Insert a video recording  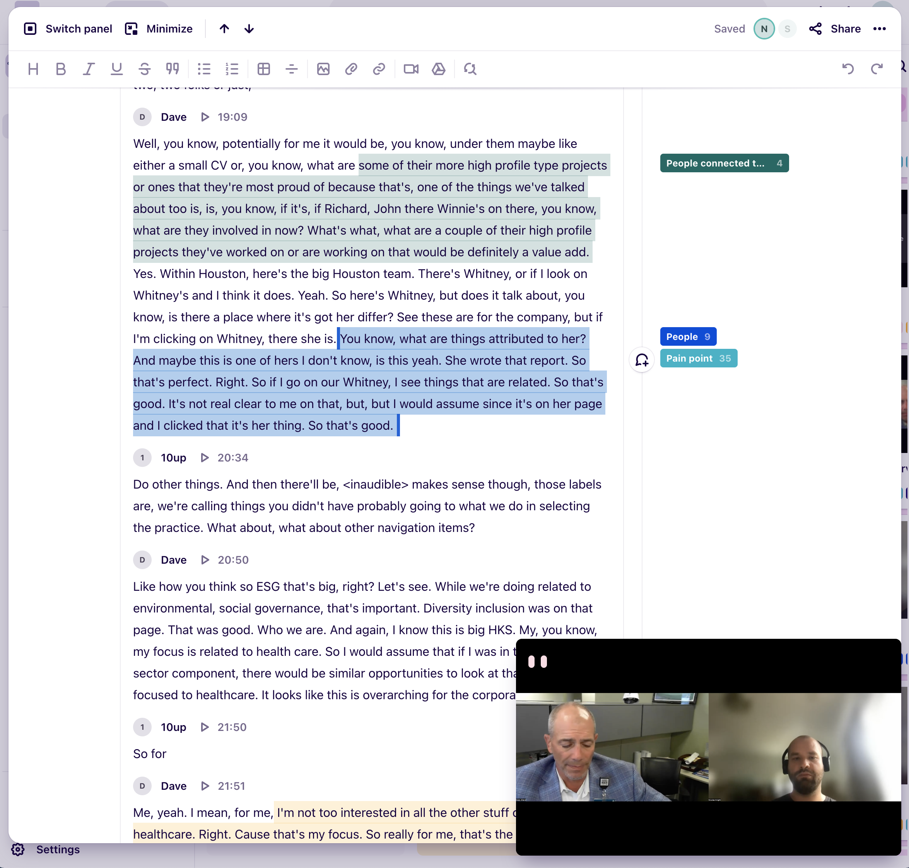[x=410, y=69]
